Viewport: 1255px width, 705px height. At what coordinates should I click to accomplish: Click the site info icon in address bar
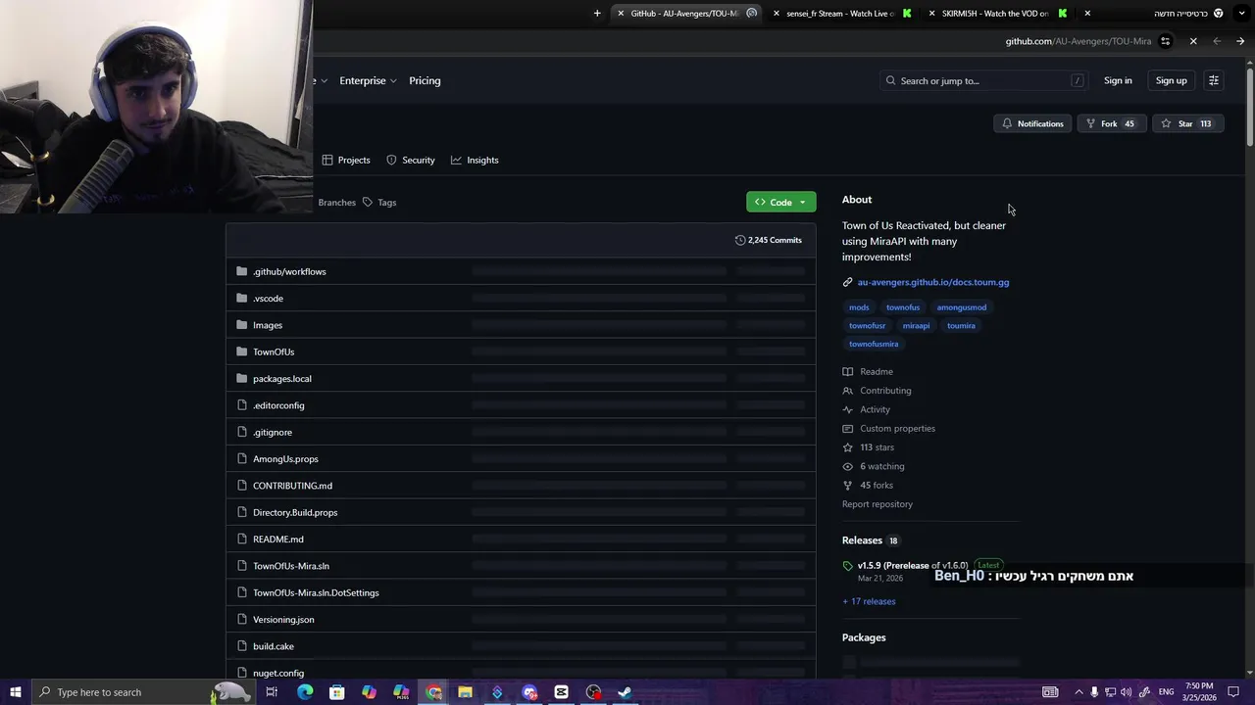[1166, 41]
